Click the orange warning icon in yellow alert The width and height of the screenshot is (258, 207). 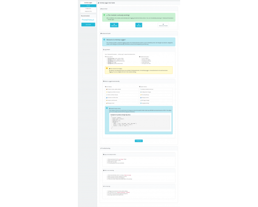pyautogui.click(x=107, y=68)
